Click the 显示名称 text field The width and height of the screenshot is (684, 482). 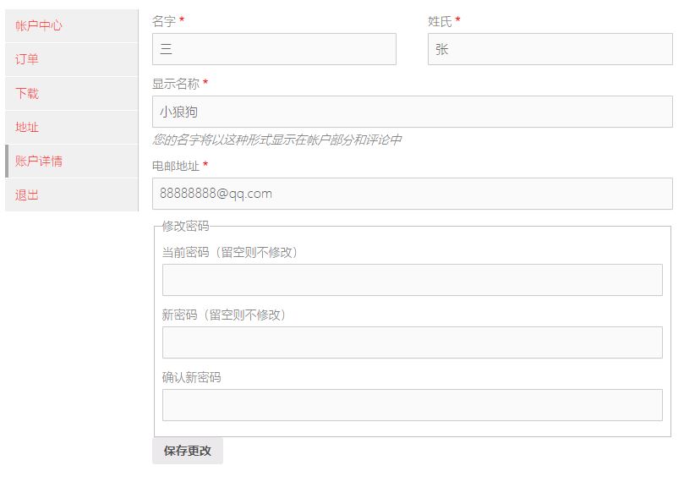pos(413,112)
